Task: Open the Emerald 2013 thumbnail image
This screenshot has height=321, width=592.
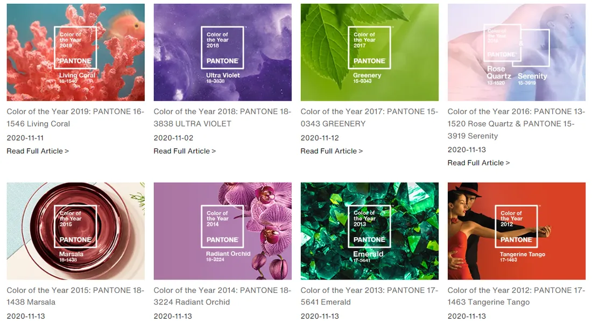Action: [x=370, y=231]
